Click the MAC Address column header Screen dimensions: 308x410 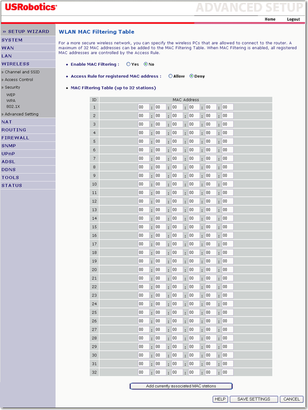[186, 100]
